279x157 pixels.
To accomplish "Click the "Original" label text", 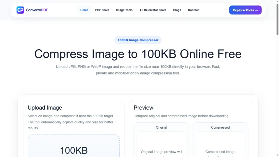I will (x=161, y=128).
